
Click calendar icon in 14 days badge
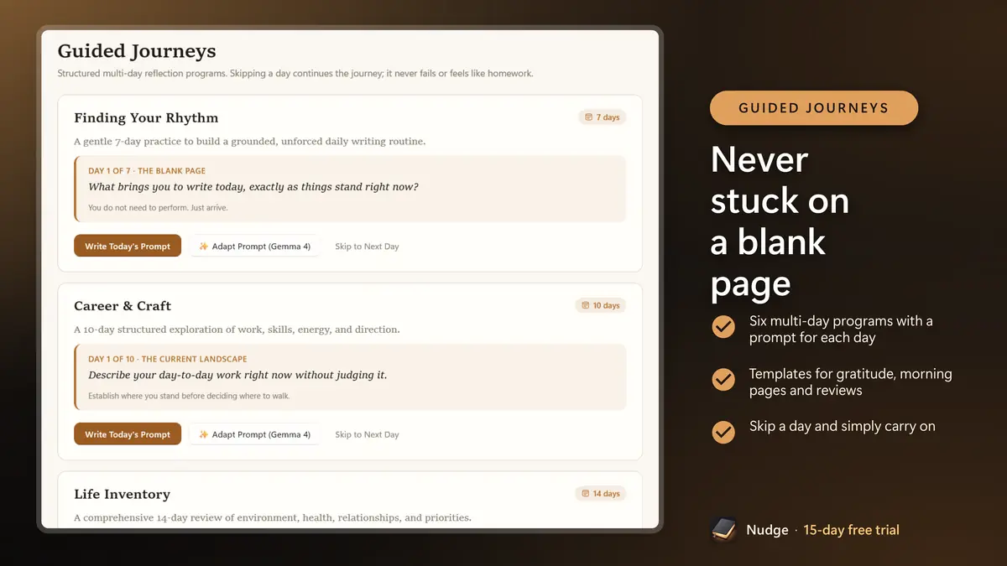585,494
